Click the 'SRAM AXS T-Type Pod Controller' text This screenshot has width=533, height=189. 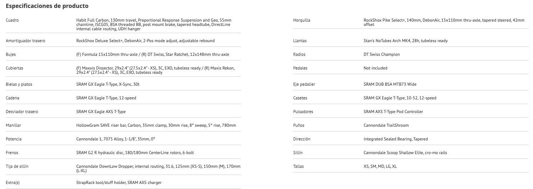pos(393,112)
